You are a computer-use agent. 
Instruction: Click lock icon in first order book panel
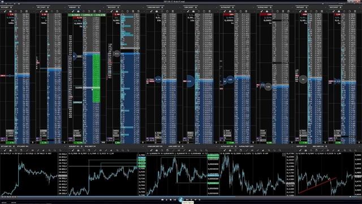click(x=10, y=11)
